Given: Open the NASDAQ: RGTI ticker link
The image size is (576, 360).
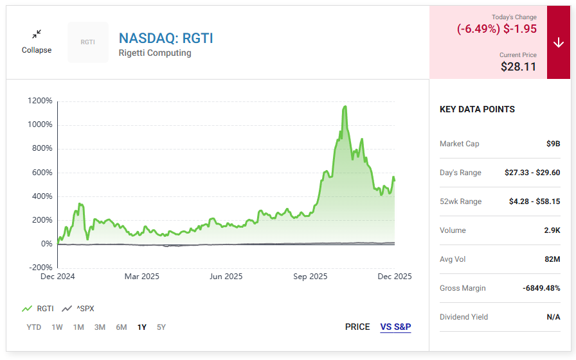Looking at the screenshot, I should [x=166, y=38].
